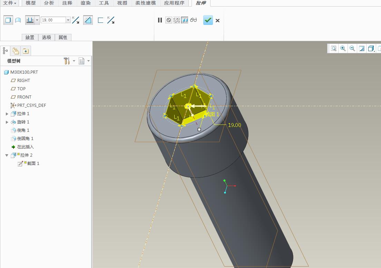The image size is (381, 268).
Task: Click the 在此插入 insert marker
Action: point(22,147)
